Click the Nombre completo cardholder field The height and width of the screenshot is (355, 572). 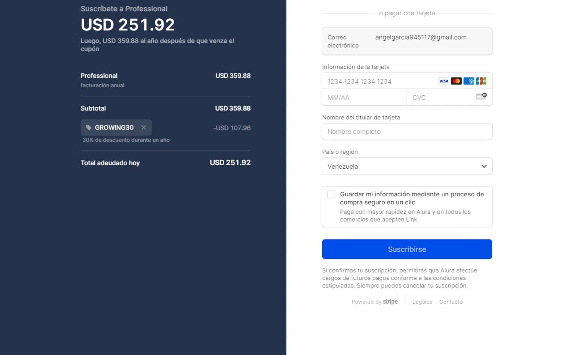point(407,132)
